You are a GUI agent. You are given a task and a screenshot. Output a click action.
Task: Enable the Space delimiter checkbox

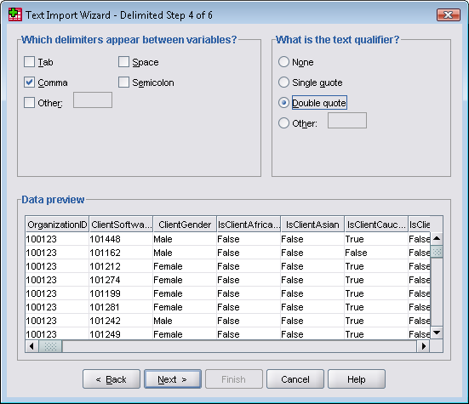click(123, 62)
